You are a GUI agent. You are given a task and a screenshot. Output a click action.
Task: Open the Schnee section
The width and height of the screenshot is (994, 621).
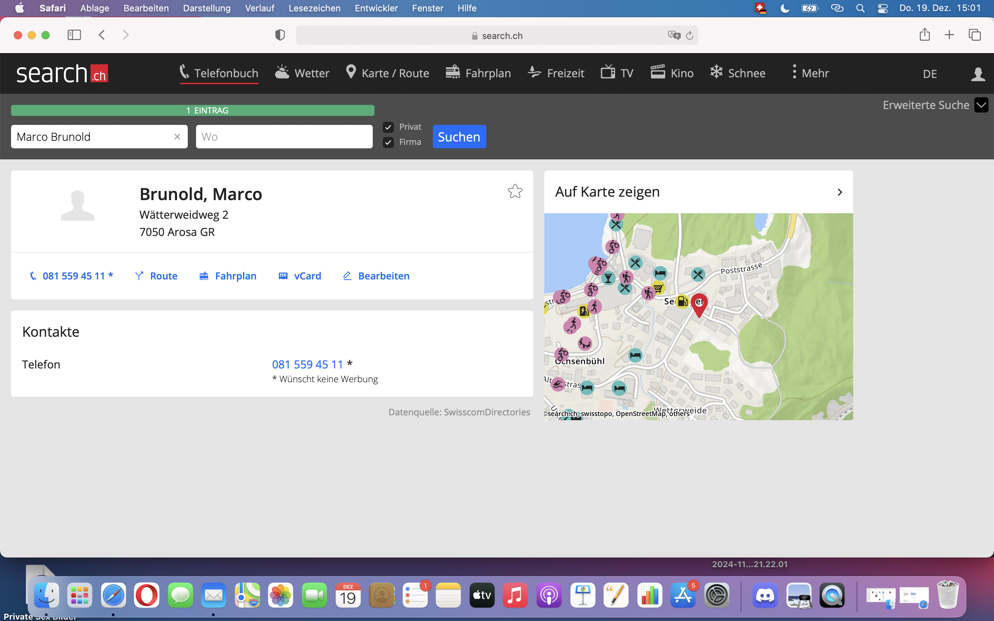738,73
